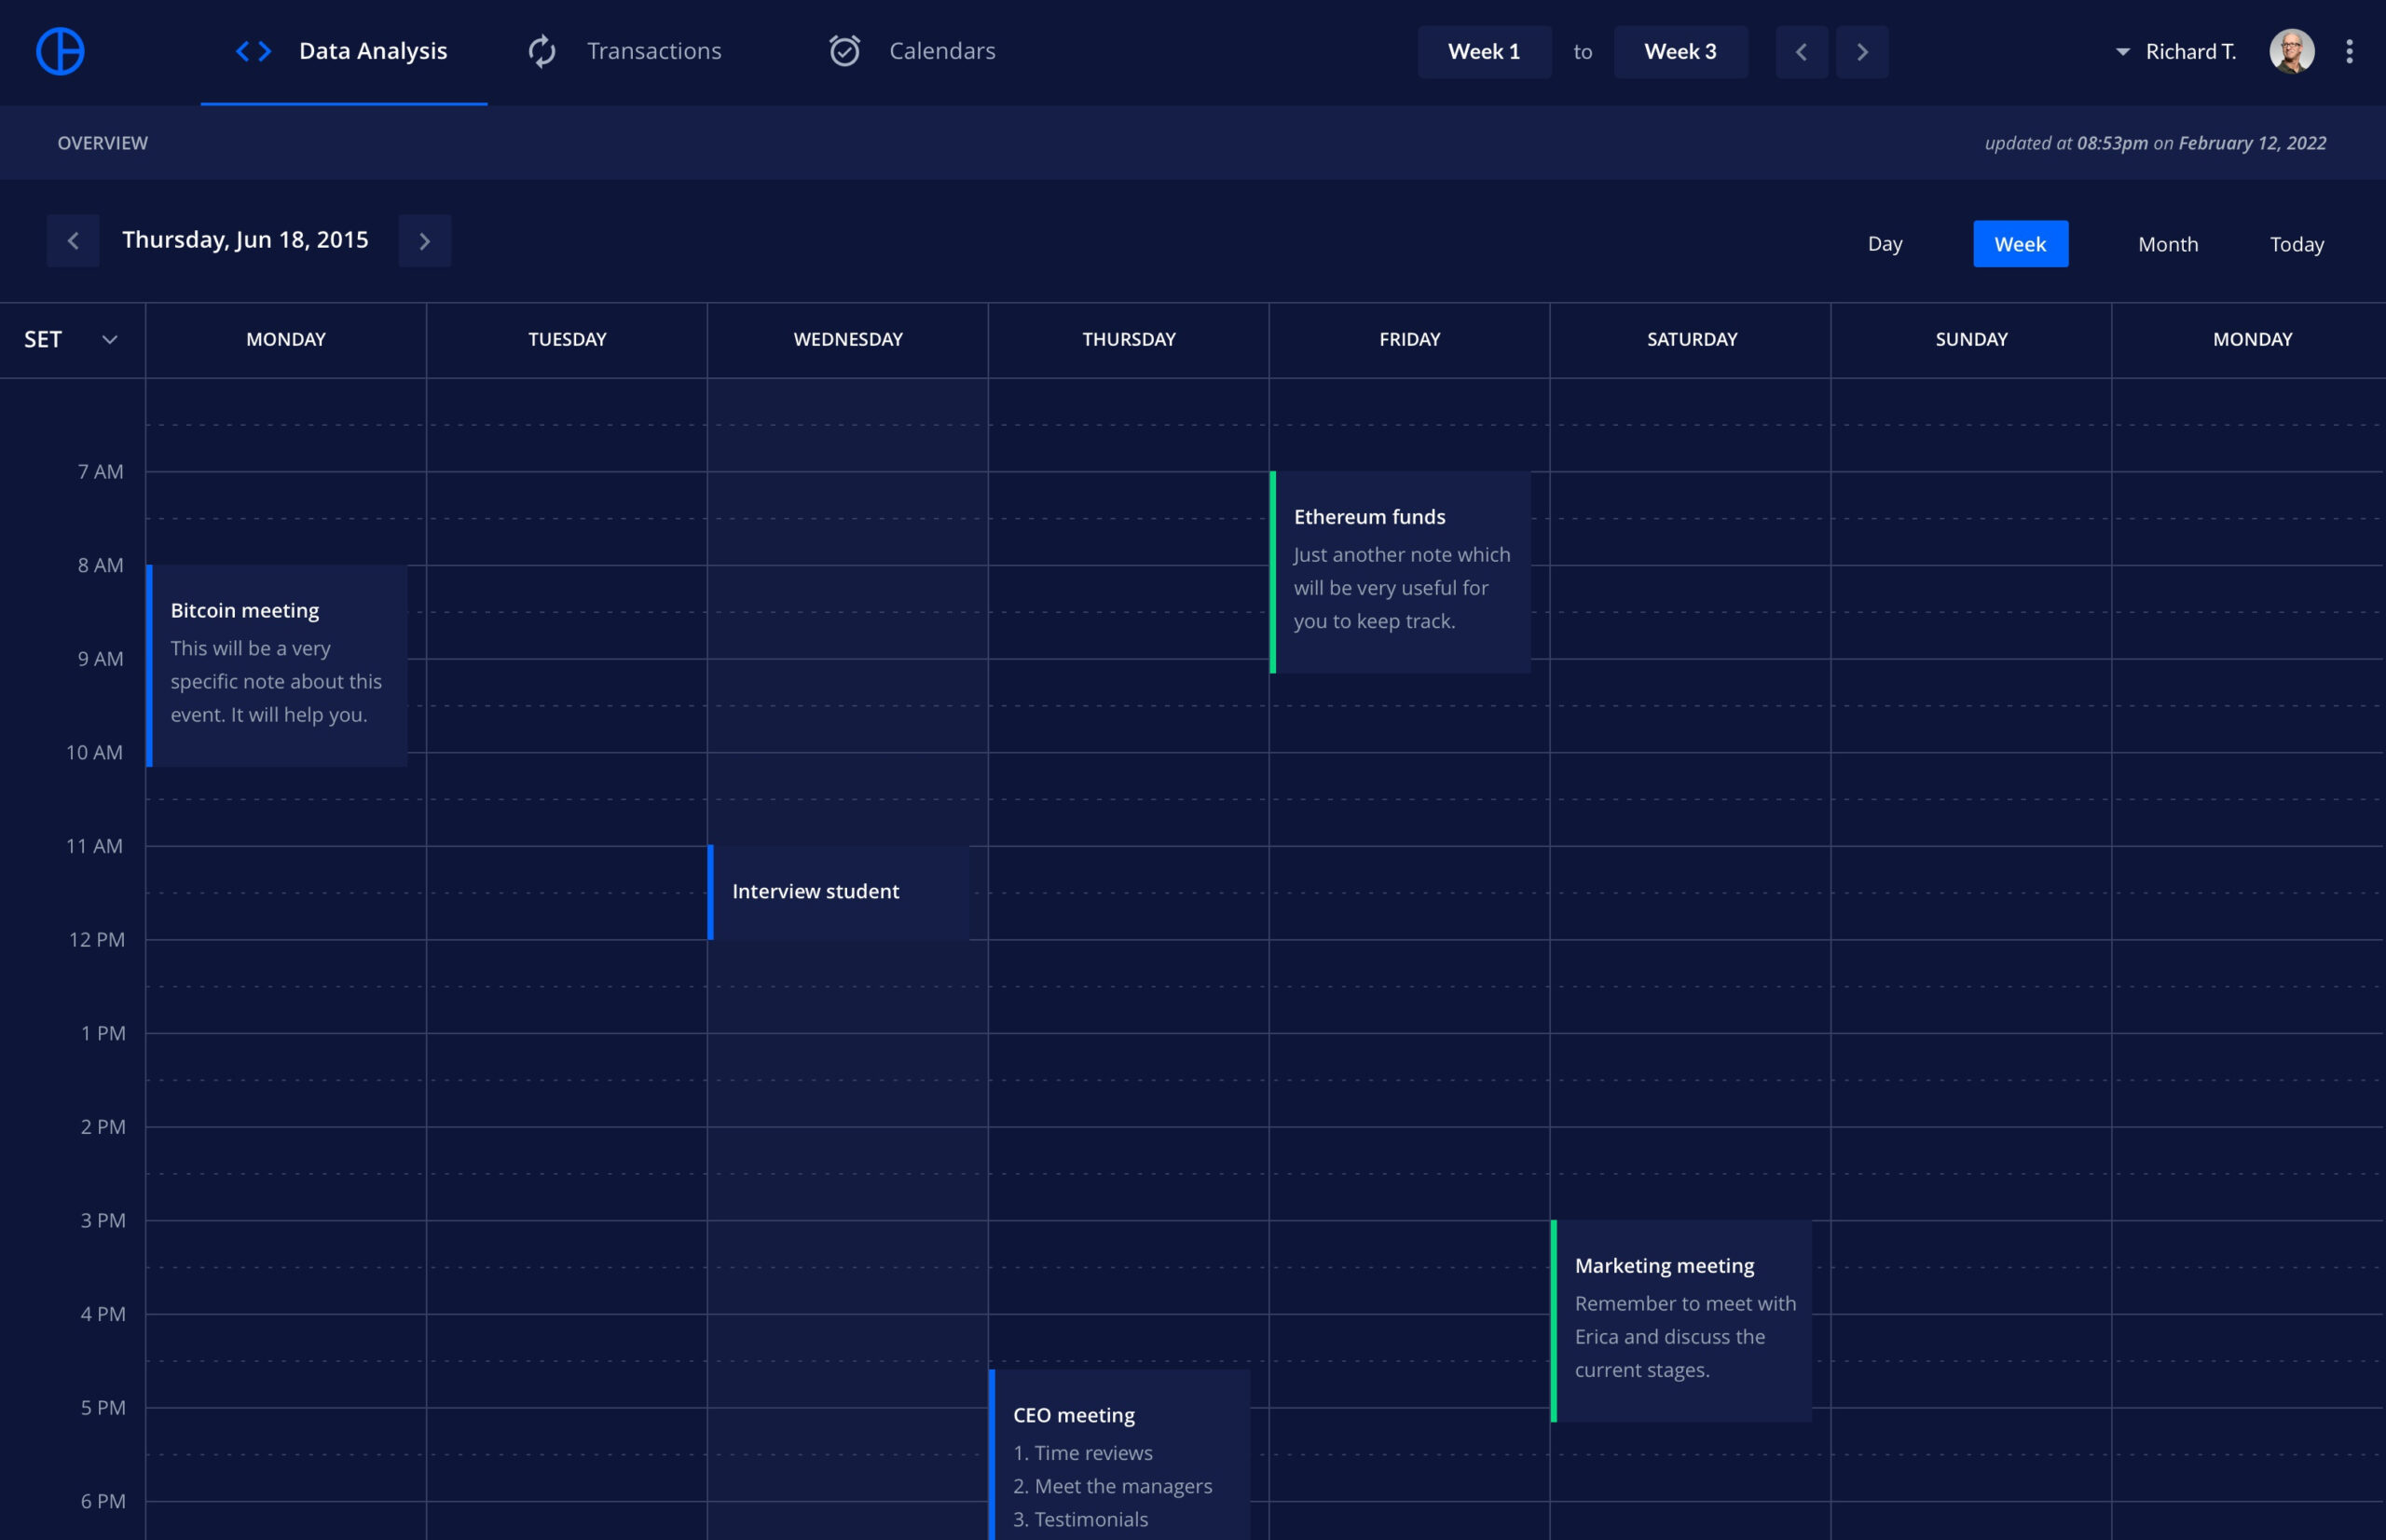The image size is (2386, 1540).
Task: Click the 7 AM time label
Action: [101, 472]
